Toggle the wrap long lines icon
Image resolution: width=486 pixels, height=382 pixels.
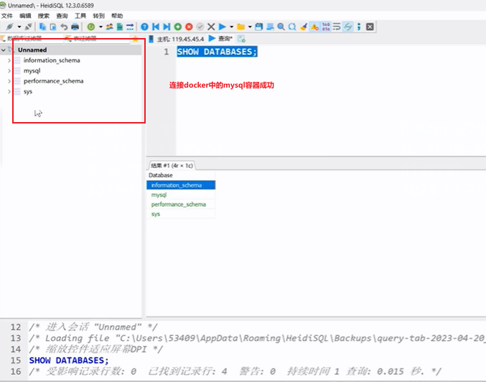(337, 27)
